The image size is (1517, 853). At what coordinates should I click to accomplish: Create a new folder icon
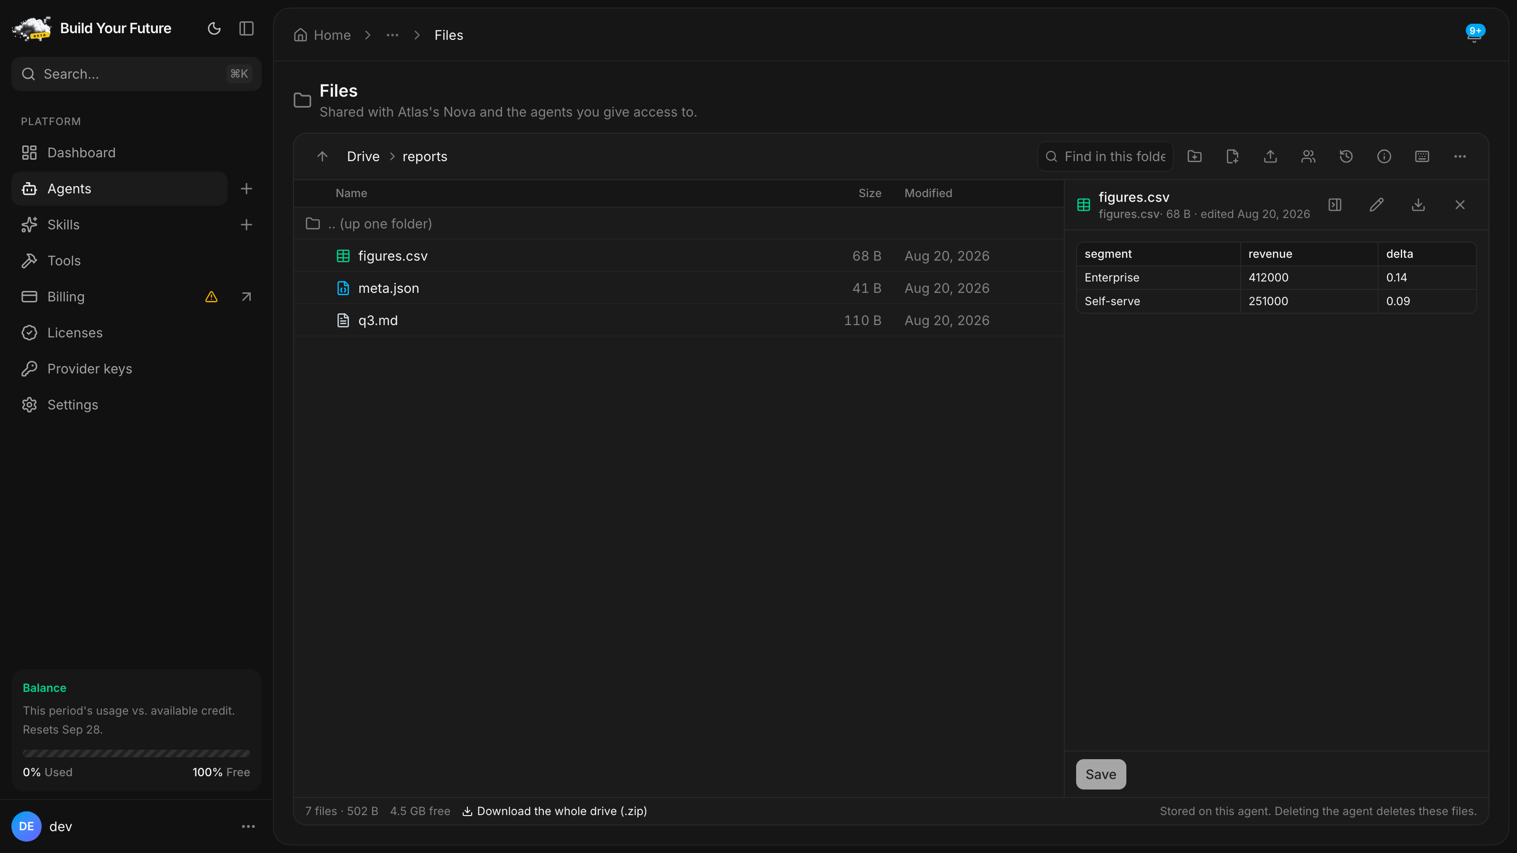(x=1194, y=156)
